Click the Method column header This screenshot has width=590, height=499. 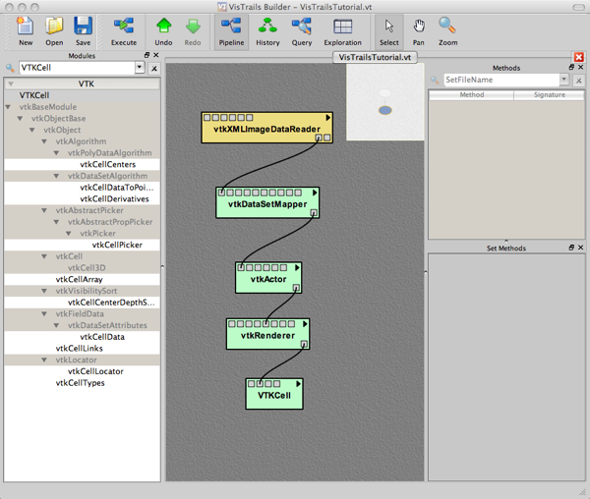(x=471, y=95)
